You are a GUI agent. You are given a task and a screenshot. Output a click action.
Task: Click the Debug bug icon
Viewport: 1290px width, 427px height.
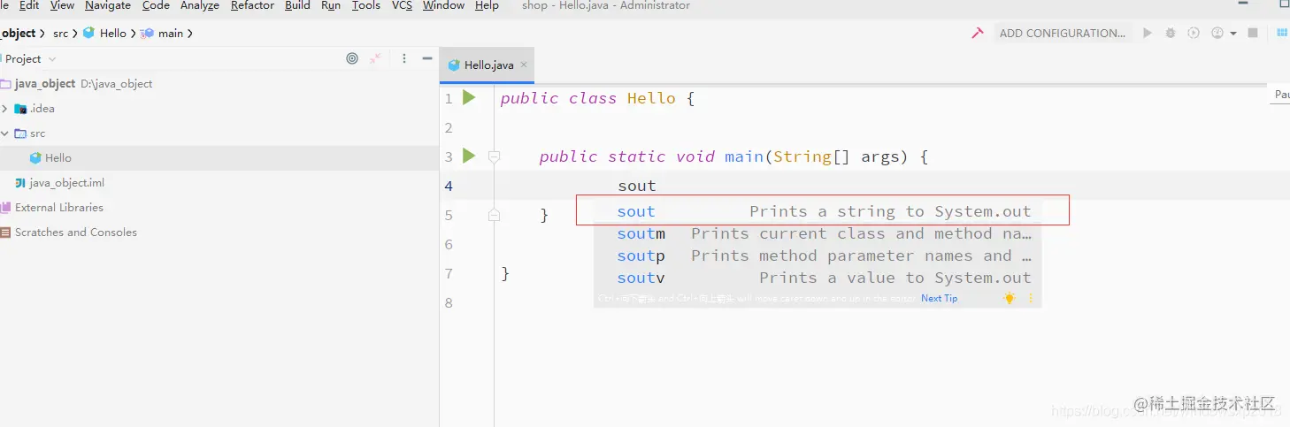click(1171, 33)
